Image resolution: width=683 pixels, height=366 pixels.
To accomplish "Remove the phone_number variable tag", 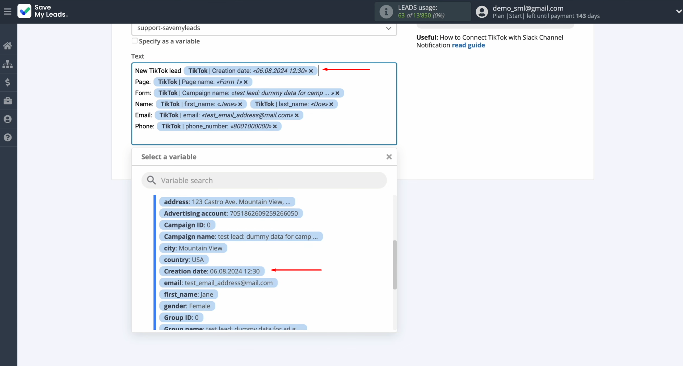I will click(x=275, y=126).
